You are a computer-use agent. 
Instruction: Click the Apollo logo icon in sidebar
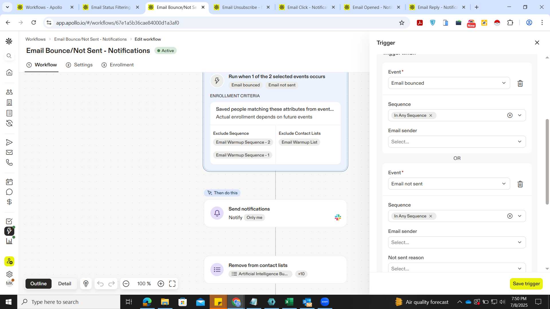point(9,41)
